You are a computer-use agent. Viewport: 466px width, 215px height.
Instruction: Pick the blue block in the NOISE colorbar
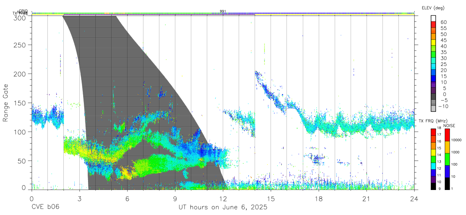447,171
